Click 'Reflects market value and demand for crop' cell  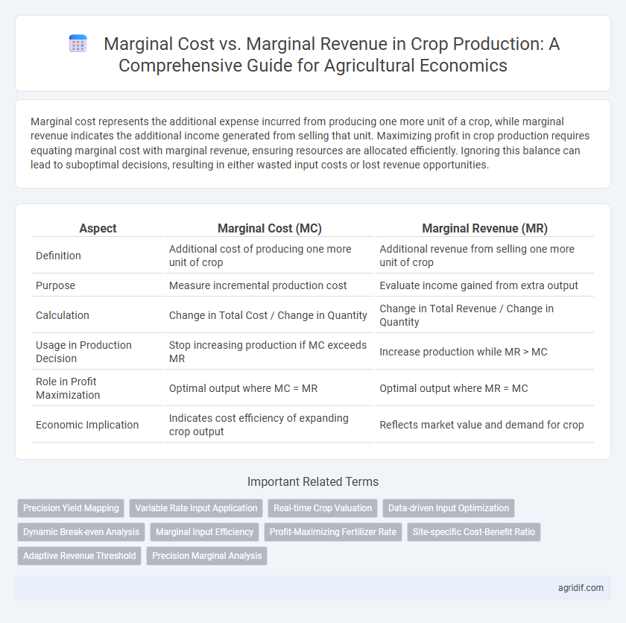[x=484, y=425]
